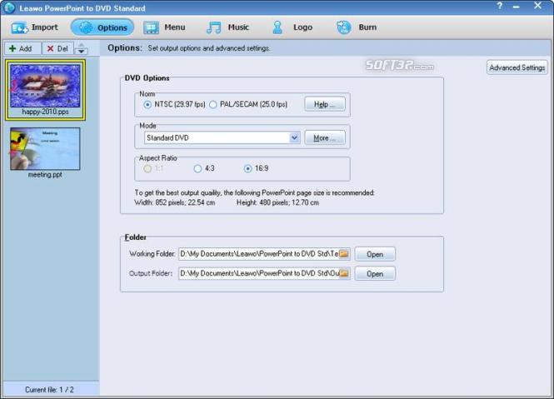Screen dimensions: 554x399
Task: Open the Working Folder
Action: click(375, 254)
